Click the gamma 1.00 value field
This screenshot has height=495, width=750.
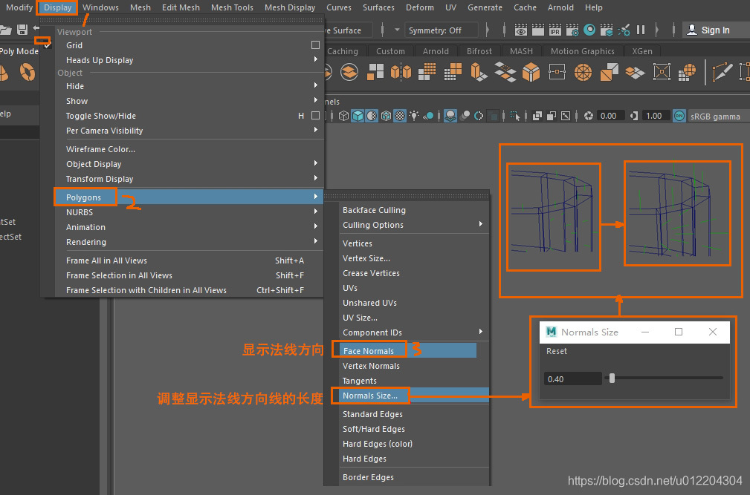tap(656, 116)
